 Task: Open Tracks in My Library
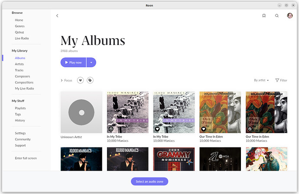pos(19,70)
